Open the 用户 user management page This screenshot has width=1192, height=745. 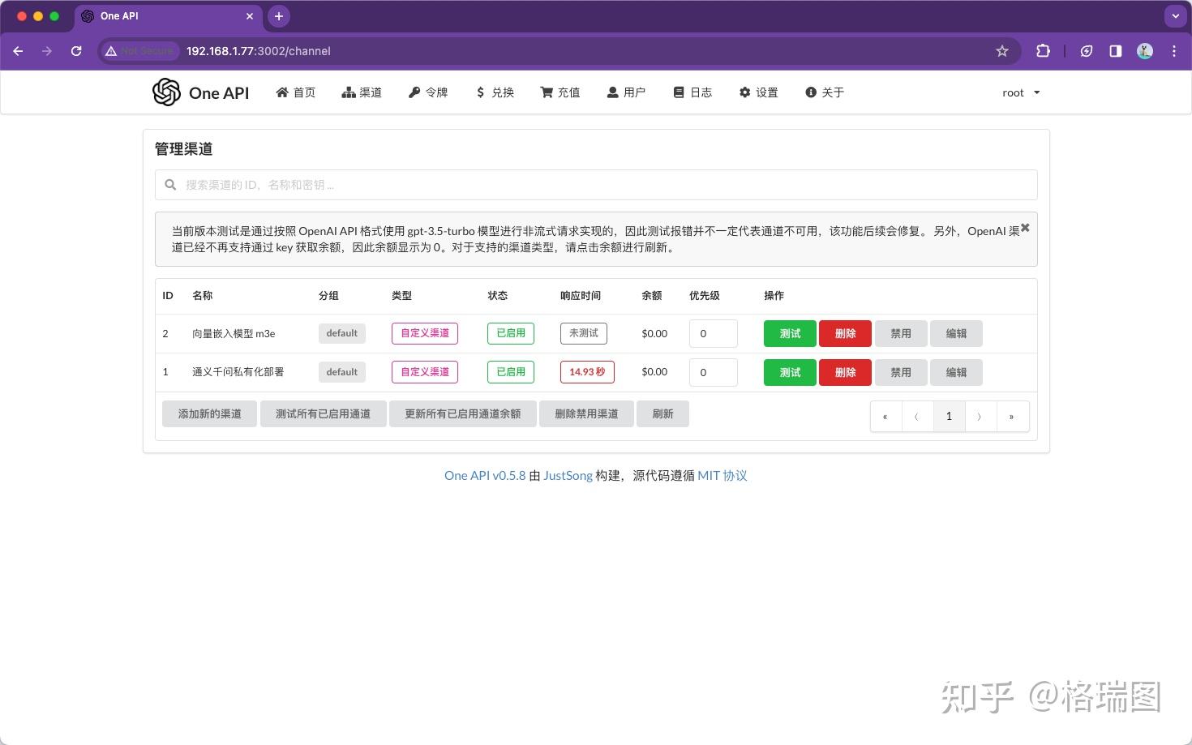[626, 92]
